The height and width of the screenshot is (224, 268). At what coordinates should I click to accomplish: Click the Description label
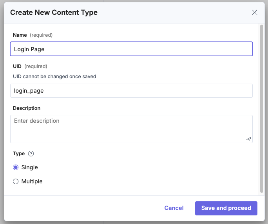point(27,108)
